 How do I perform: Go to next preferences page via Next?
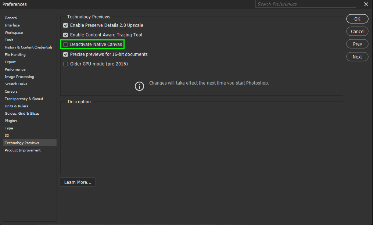[357, 57]
